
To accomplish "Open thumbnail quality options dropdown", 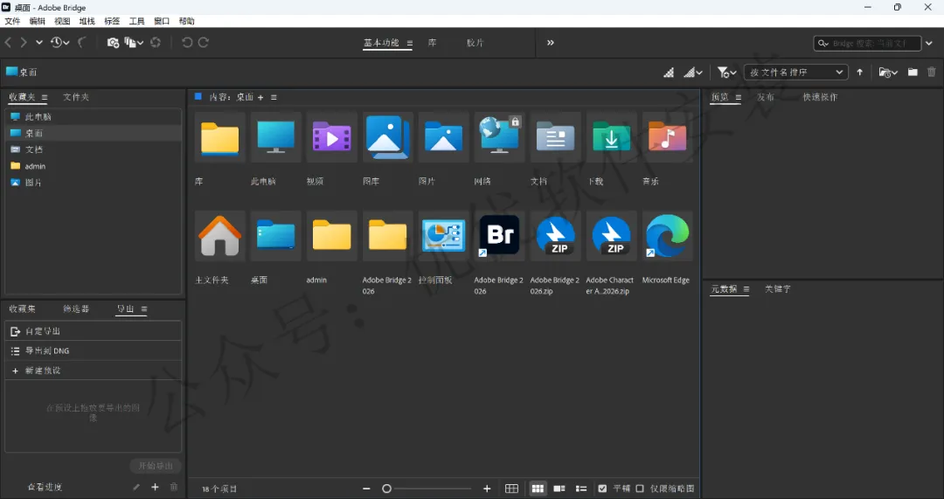I will pos(693,73).
